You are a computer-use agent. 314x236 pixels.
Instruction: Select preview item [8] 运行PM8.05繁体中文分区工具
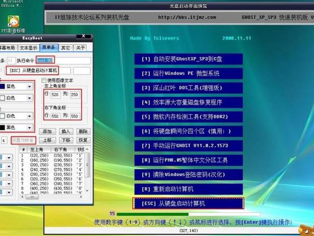coord(188,160)
